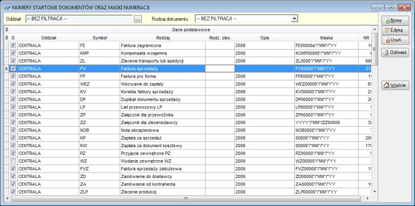The width and height of the screenshot is (415, 206).
Task: Select 'Zamówienie od kontrahenta' cell
Action: (163, 184)
